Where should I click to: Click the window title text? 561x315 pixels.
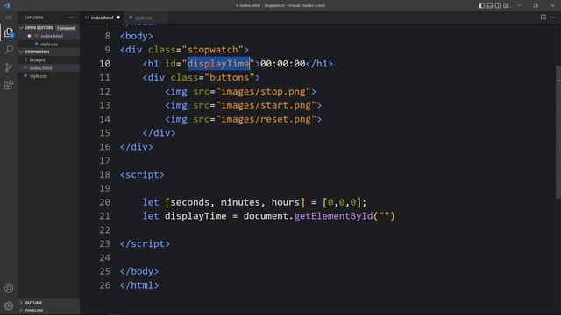coord(280,5)
